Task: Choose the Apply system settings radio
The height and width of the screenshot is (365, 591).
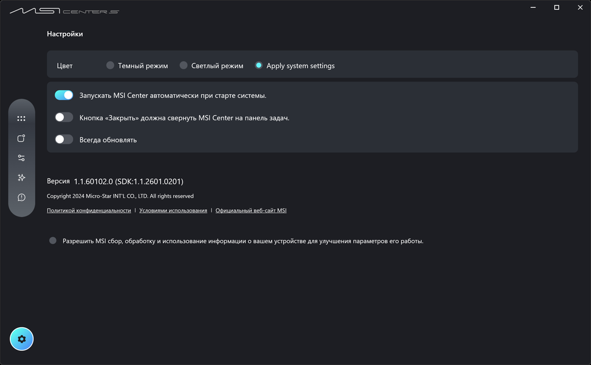Action: (258, 66)
